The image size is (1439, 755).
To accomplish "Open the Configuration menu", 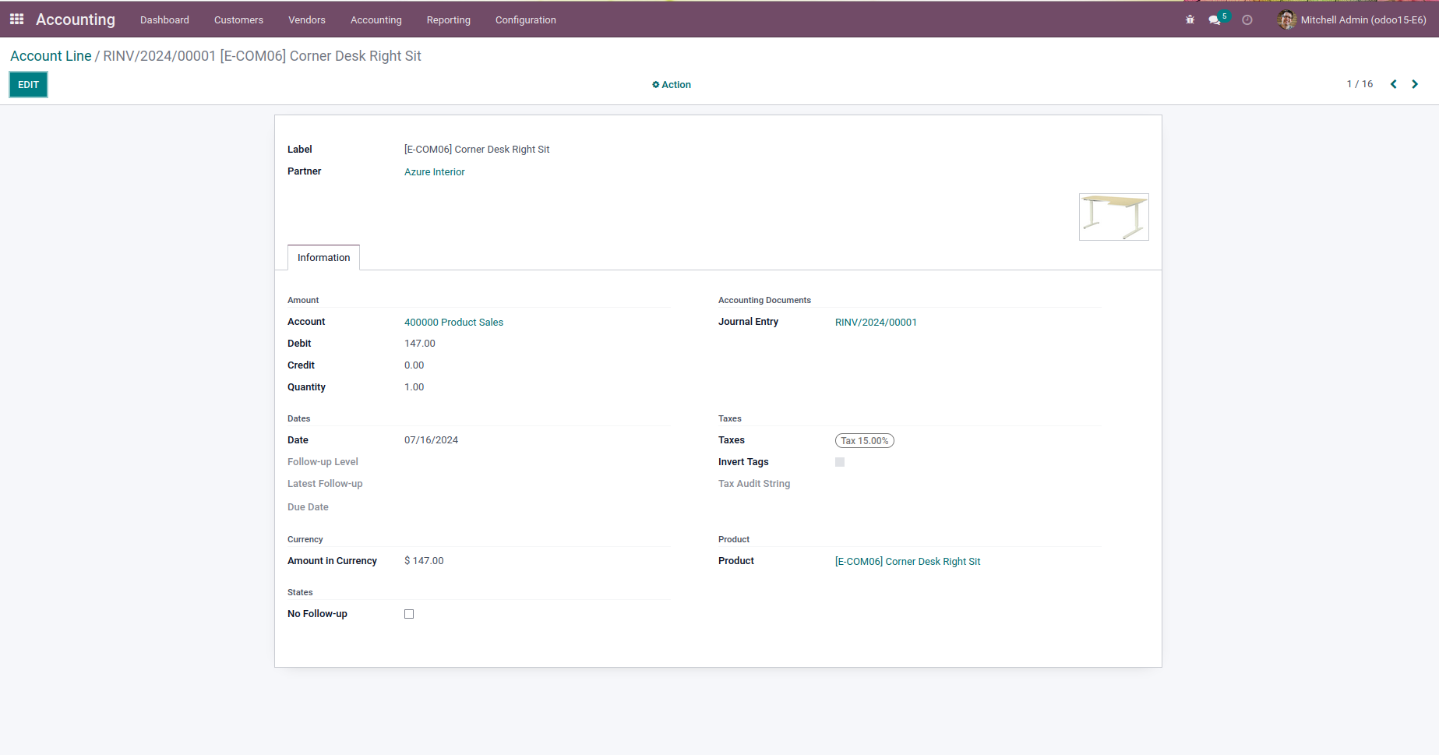I will (x=526, y=20).
